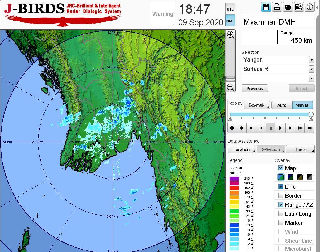Click the Previous button
The height and width of the screenshot is (252, 321).
255,89
